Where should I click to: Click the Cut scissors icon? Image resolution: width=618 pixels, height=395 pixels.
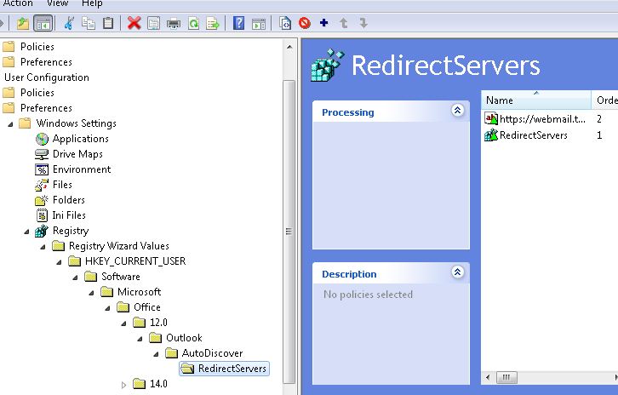(x=69, y=23)
